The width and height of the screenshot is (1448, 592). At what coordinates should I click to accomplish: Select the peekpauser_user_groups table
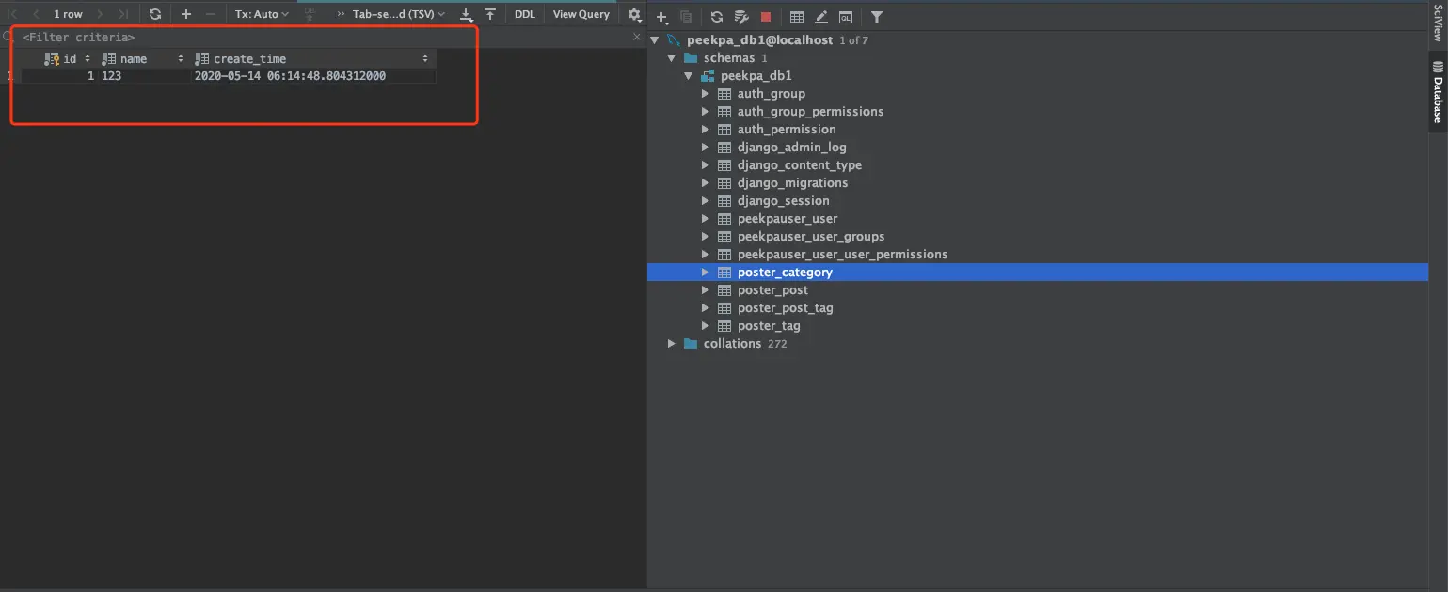[810, 237]
